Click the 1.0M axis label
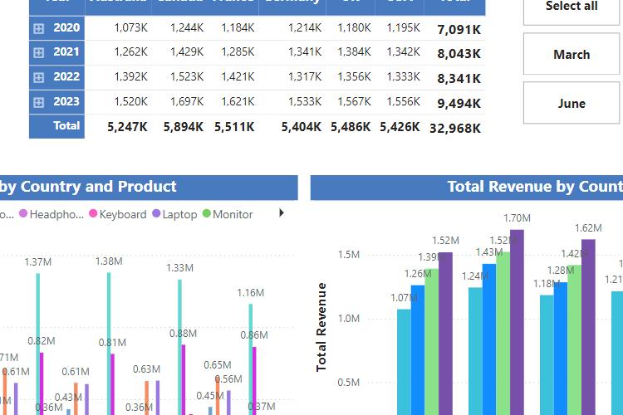The height and width of the screenshot is (415, 623). (348, 319)
